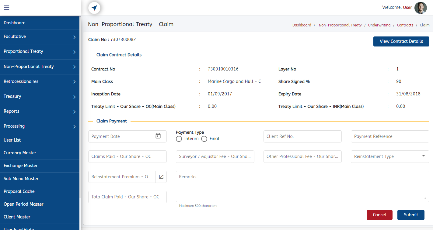Select the Interim payment type
433x230 pixels.
click(x=179, y=139)
